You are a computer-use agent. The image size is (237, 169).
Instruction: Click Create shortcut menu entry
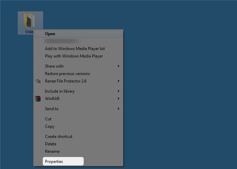click(58, 137)
